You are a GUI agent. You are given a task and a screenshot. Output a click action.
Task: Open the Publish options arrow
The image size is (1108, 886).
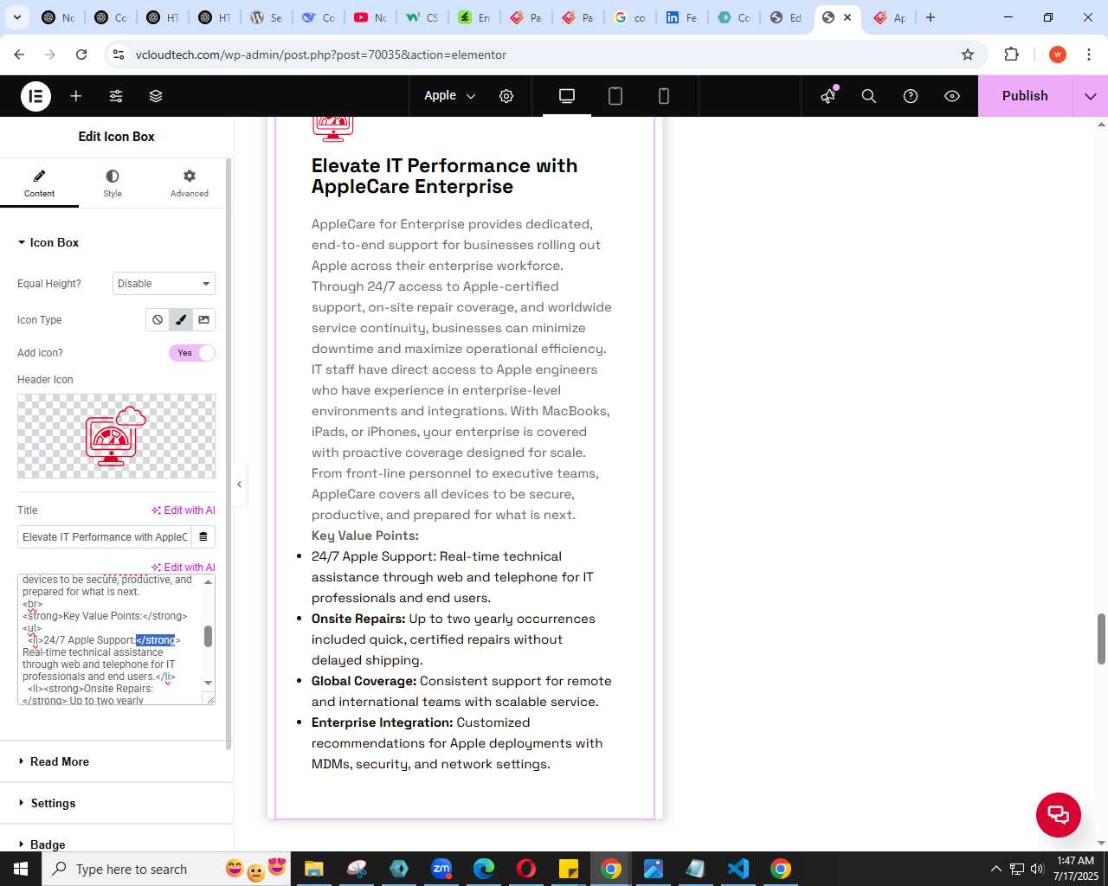[x=1091, y=96]
